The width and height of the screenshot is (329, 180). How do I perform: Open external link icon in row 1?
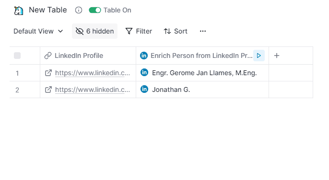pos(48,73)
